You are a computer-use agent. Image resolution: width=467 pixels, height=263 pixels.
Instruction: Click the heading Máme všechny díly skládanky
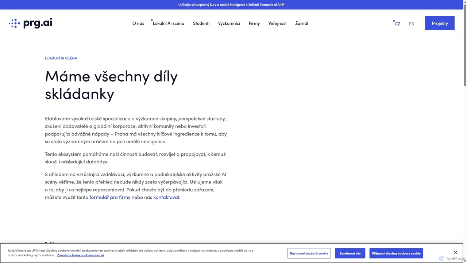[x=111, y=85]
